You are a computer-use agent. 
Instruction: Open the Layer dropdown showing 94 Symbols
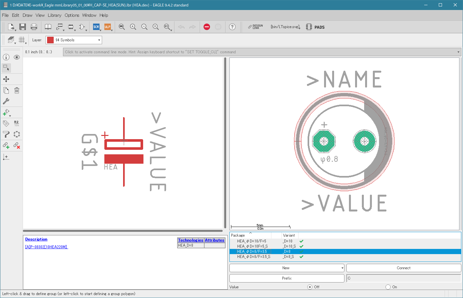point(74,40)
